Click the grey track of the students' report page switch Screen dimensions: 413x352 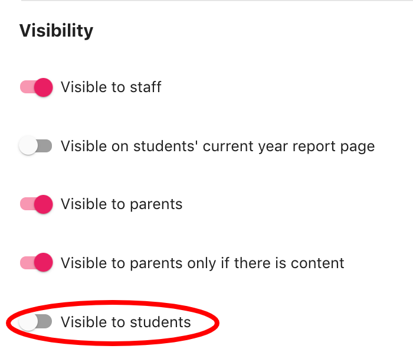pos(45,146)
